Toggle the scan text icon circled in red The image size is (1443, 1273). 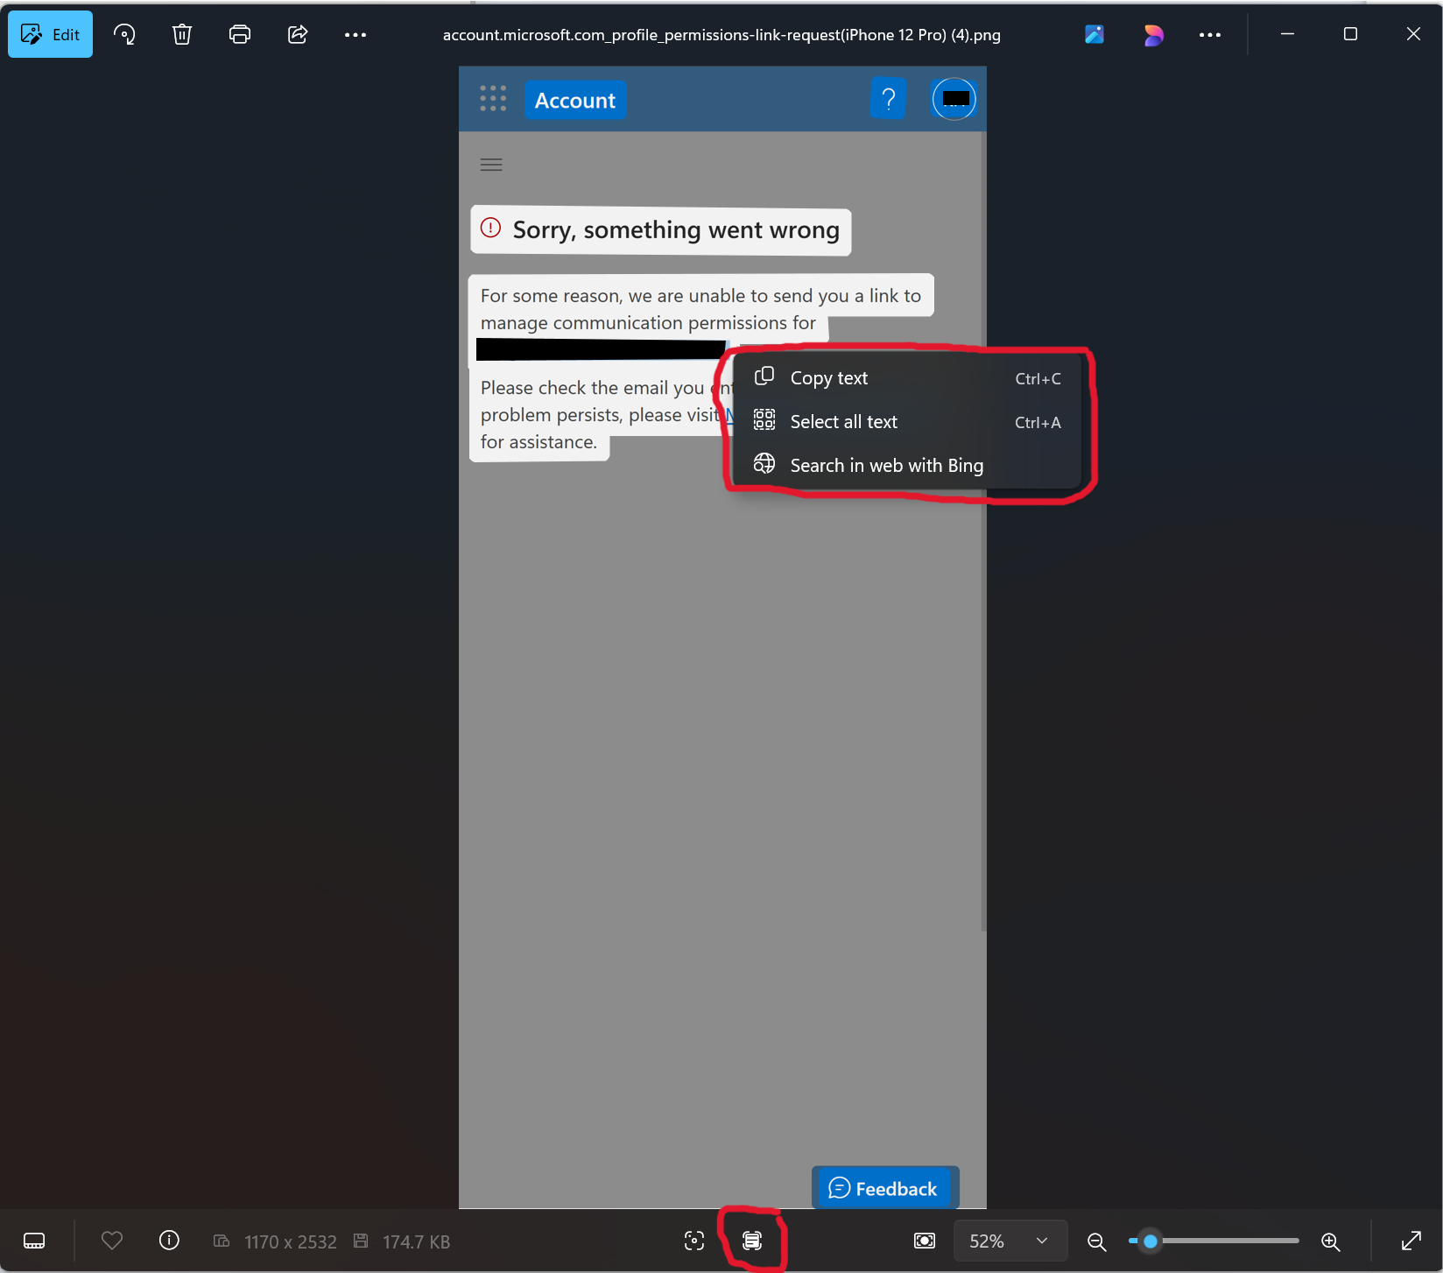coord(752,1241)
